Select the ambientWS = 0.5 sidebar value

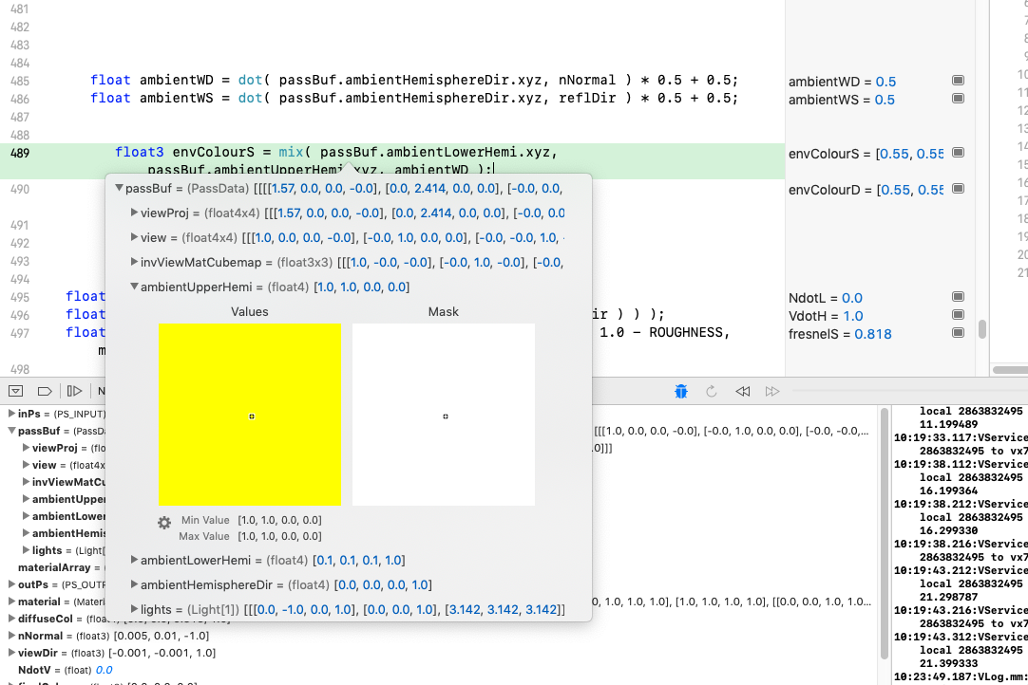(x=841, y=100)
